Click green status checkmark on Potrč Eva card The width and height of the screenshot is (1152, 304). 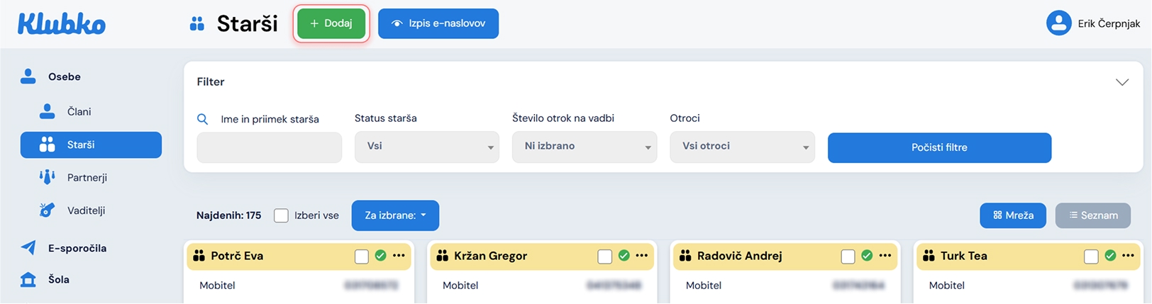coord(381,256)
